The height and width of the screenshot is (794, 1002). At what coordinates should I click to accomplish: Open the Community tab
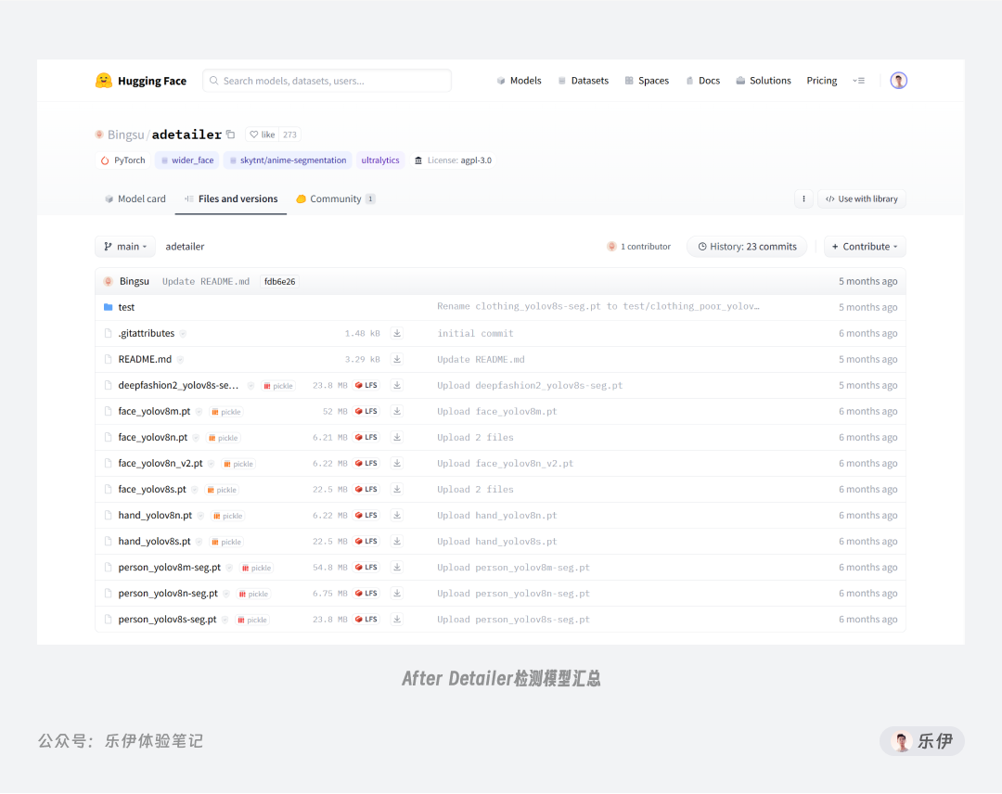(336, 198)
